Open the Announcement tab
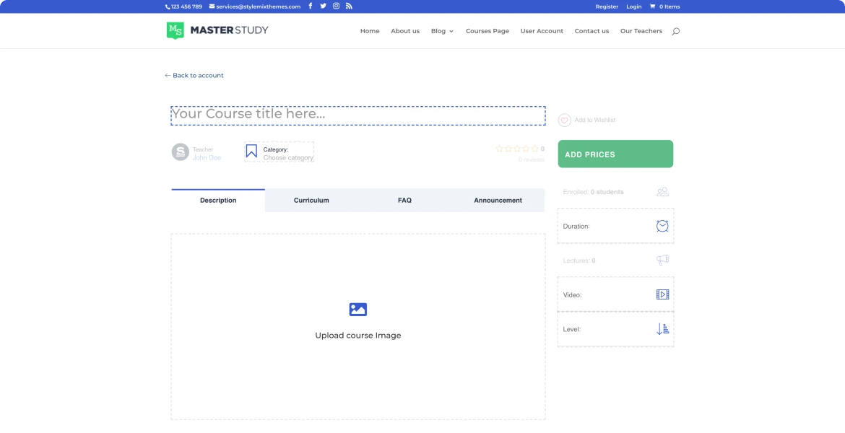845x433 pixels. pyautogui.click(x=498, y=201)
